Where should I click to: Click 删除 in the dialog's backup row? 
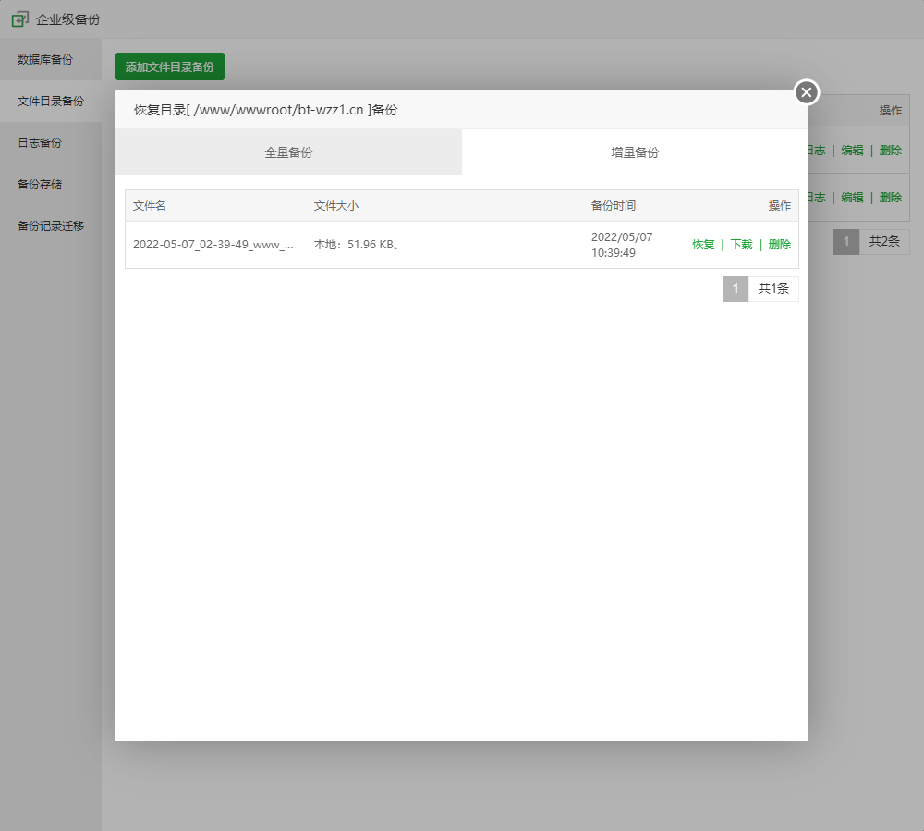click(x=780, y=245)
